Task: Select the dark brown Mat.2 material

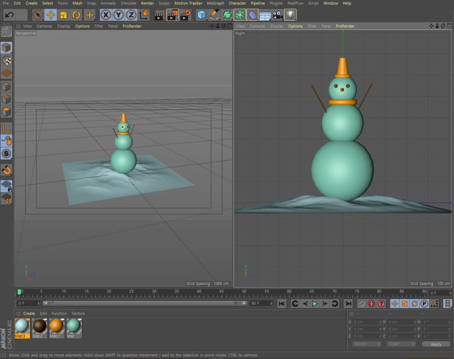Action: pyautogui.click(x=39, y=328)
